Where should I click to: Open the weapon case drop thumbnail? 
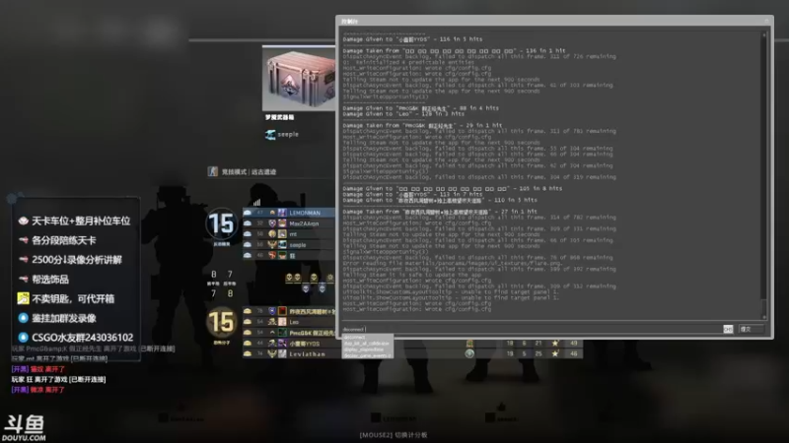[x=299, y=79]
